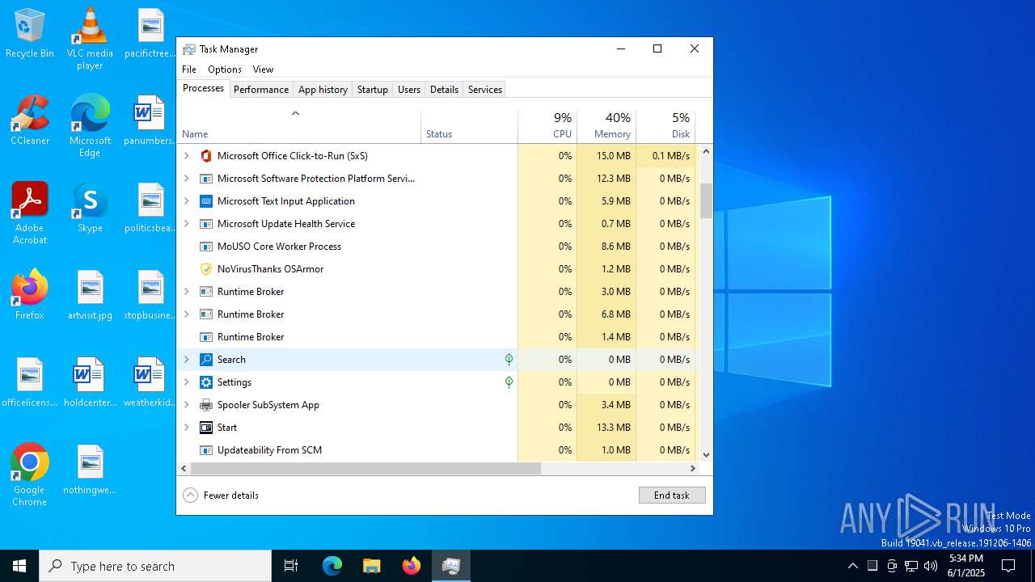Click the vertical scrollbar thumb in process list
The width and height of the screenshot is (1035, 582).
point(706,200)
